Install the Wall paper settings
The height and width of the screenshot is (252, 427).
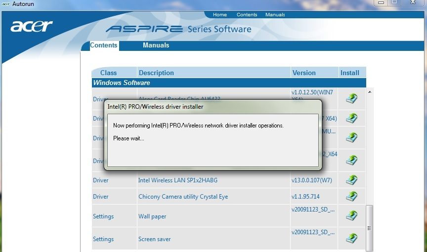pyautogui.click(x=351, y=215)
